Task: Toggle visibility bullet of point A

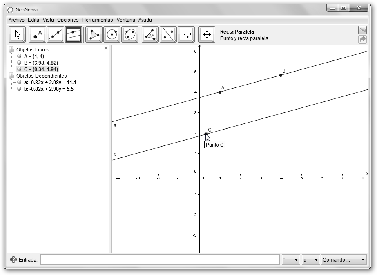Action: pos(19,56)
